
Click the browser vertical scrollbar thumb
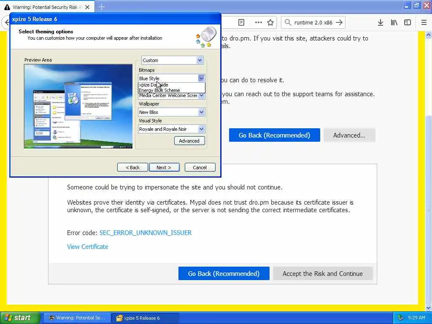coord(429,209)
